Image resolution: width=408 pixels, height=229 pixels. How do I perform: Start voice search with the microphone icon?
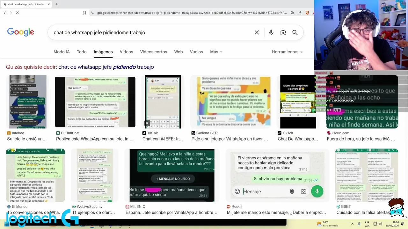pyautogui.click(x=271, y=32)
